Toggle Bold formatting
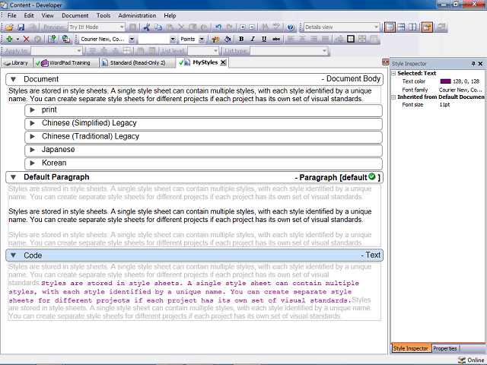 point(241,39)
